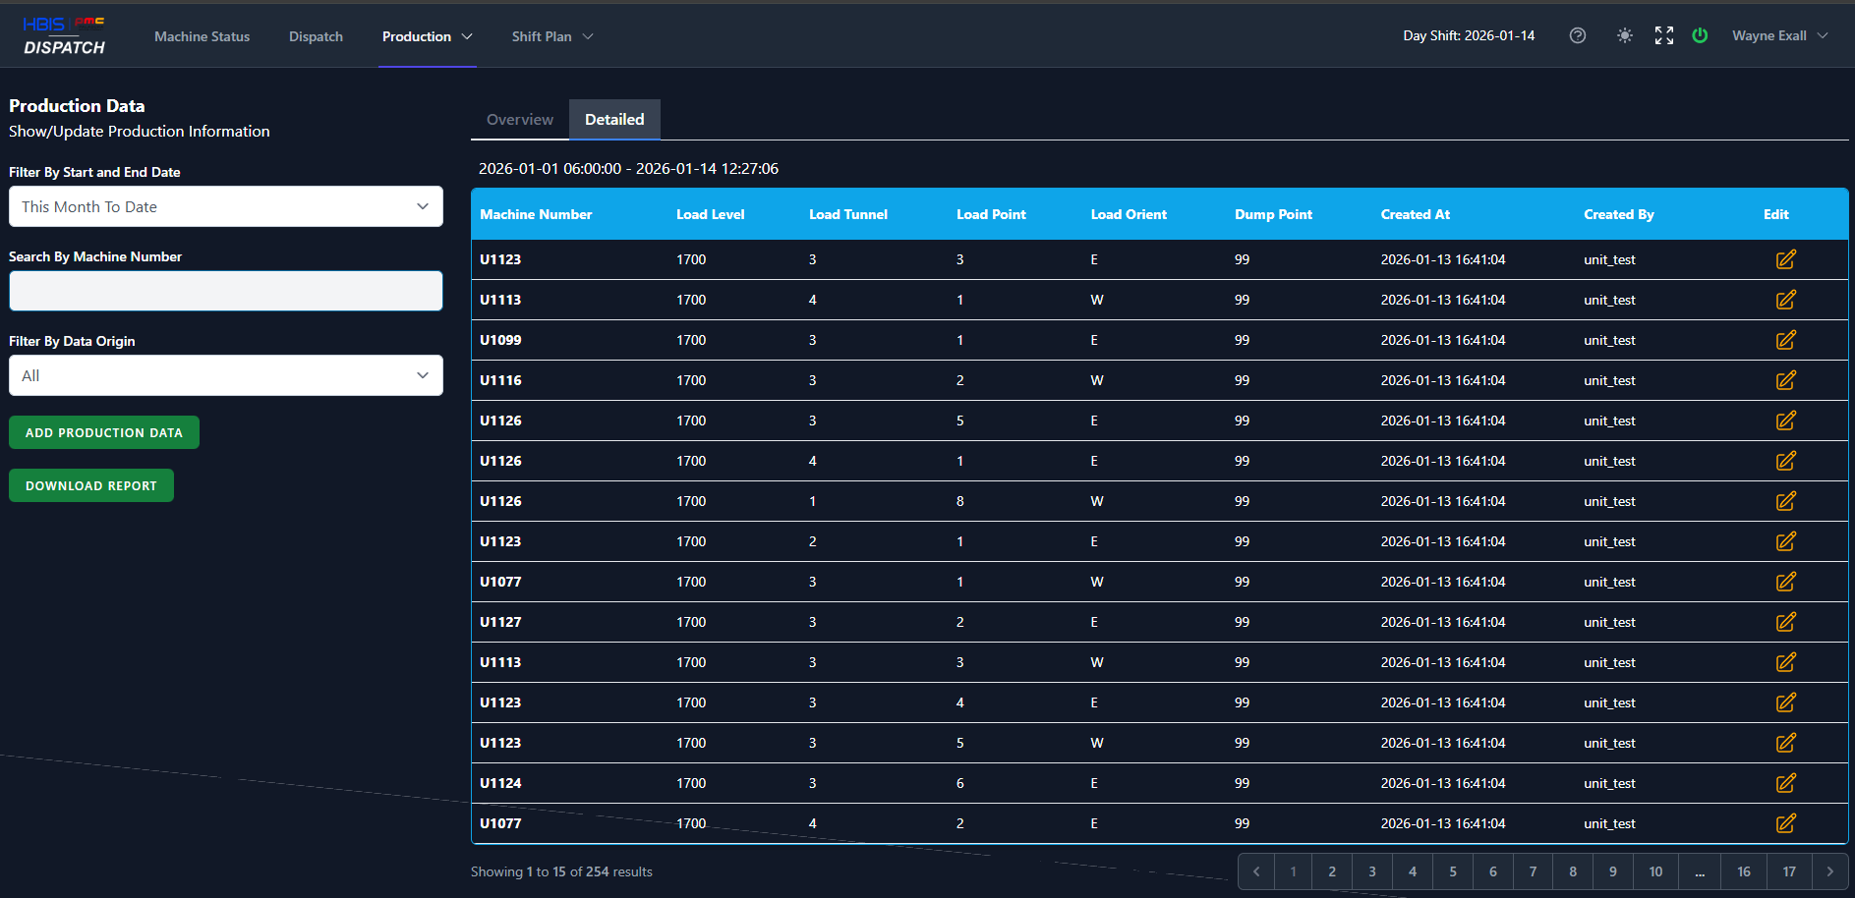Open the Dispatch page
The width and height of the screenshot is (1855, 898).
tap(317, 36)
